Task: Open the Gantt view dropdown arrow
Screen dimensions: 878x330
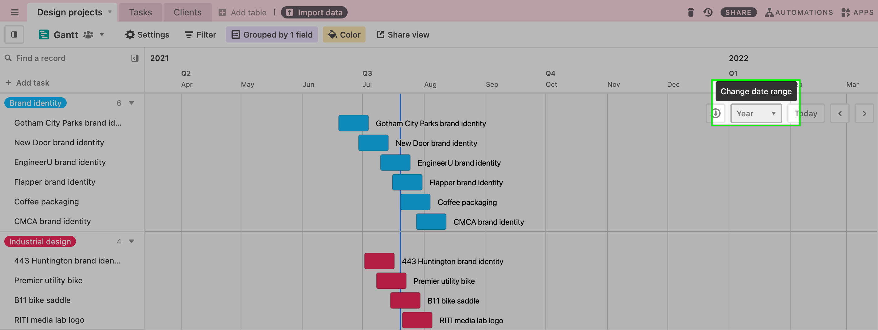Action: point(102,35)
